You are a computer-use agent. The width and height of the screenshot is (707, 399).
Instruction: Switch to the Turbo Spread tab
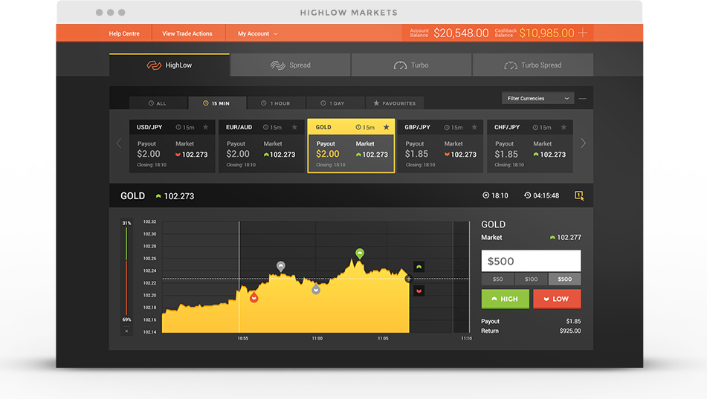(x=532, y=65)
